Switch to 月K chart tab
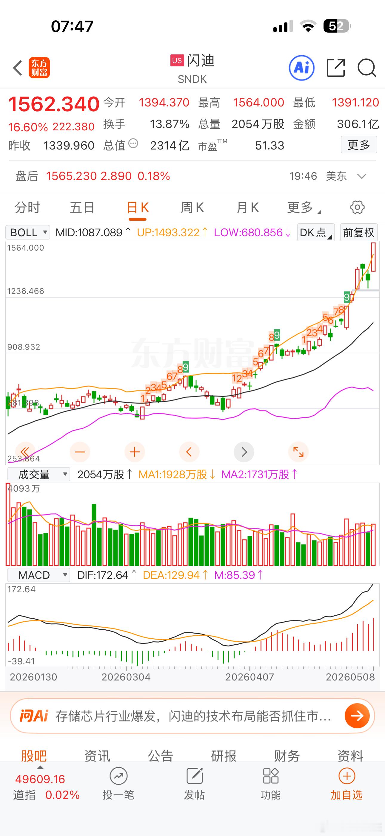385x836 pixels. coord(247,208)
